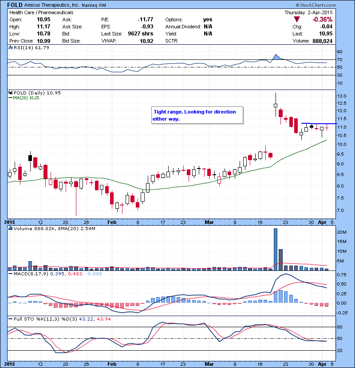Viewport: 355px width, 368px height.
Task: Click the Low price value 10.78
Action: tap(43, 34)
